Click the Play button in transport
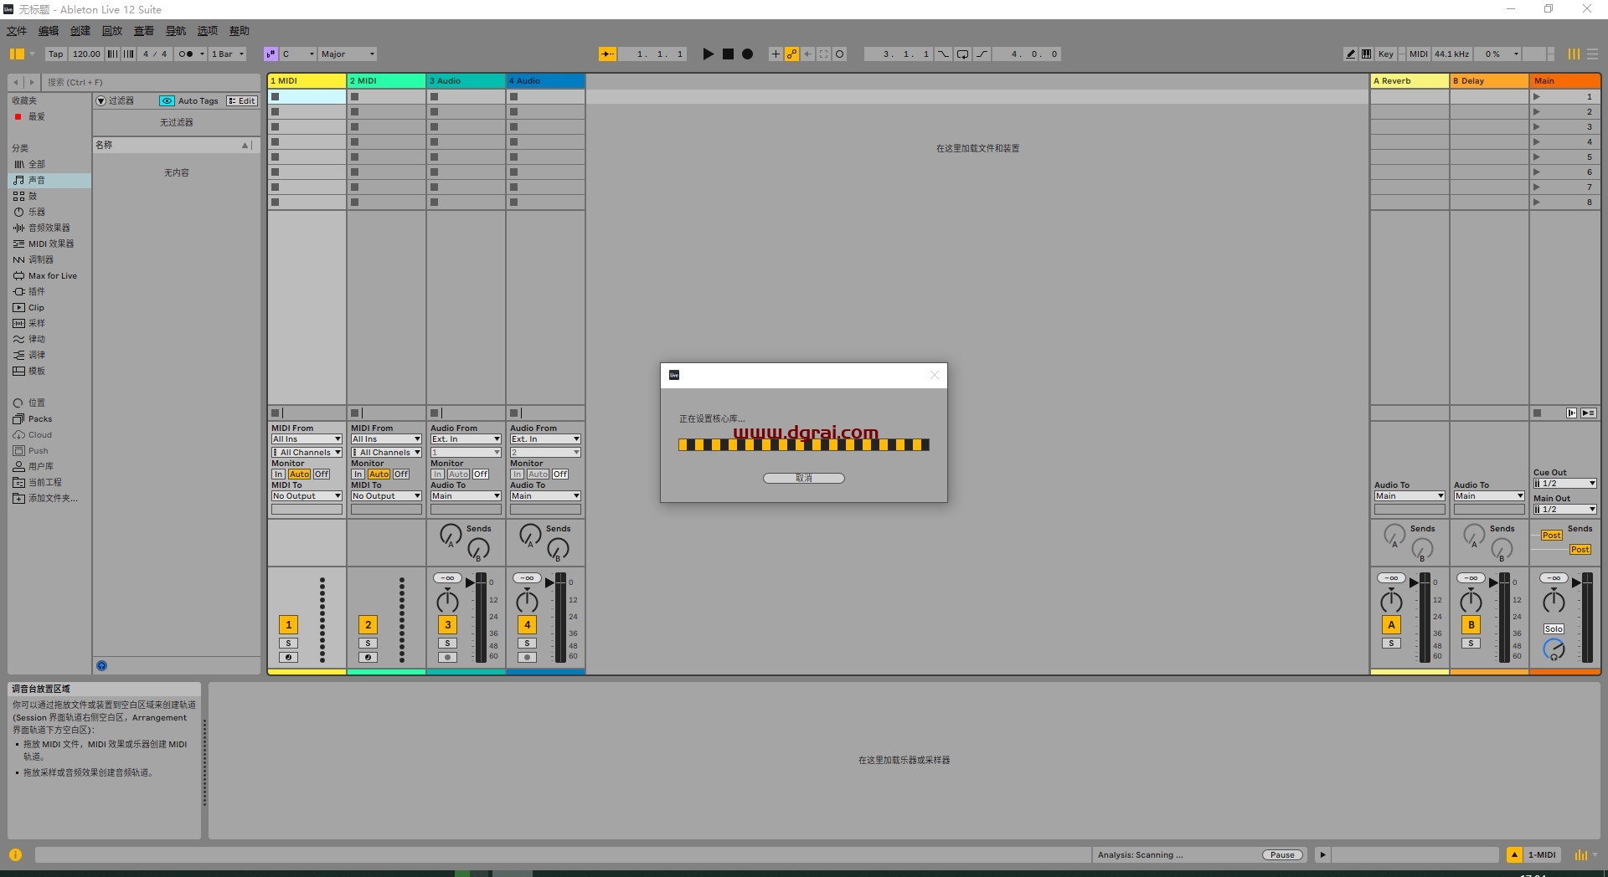This screenshot has height=877, width=1608. click(708, 54)
